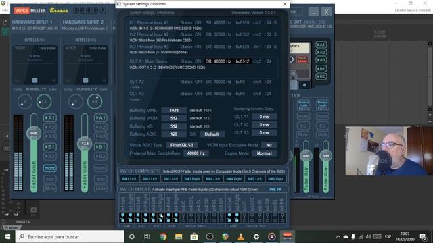Open Buffering WDM value selector
The height and width of the screenshot is (243, 433).
[x=174, y=118]
